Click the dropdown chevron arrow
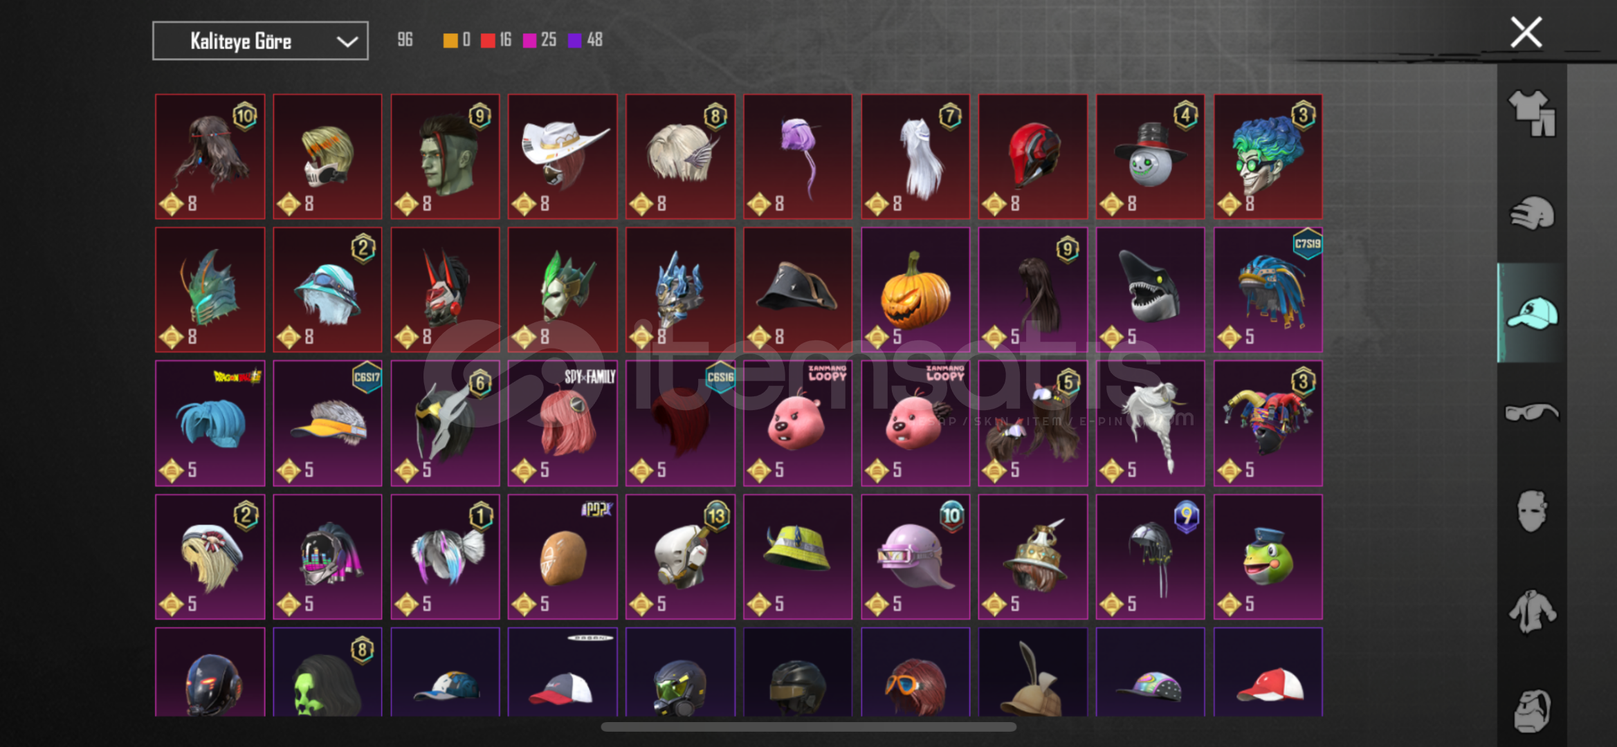 coord(347,41)
